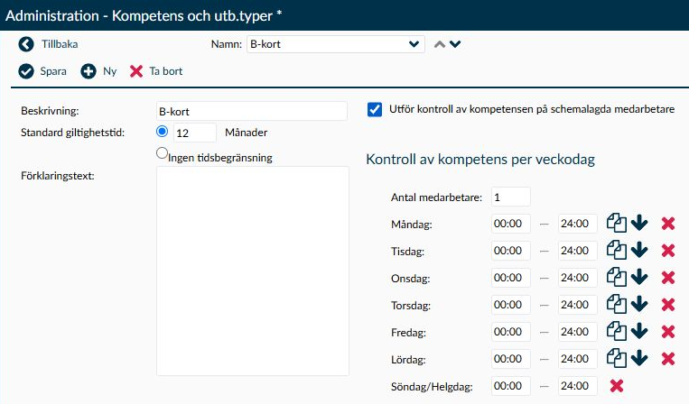Click the Onsdag end time field
Viewport: 689px width, 404px height.
(x=578, y=277)
